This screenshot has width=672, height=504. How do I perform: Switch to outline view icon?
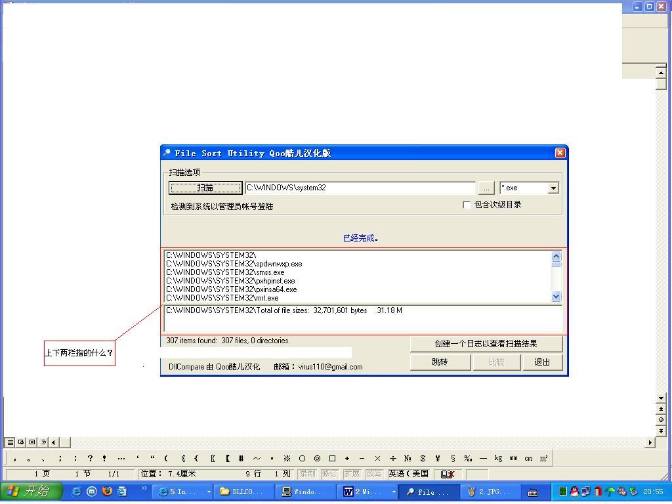pyautogui.click(x=43, y=442)
